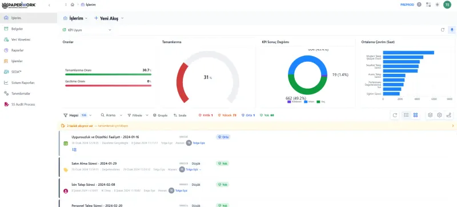The width and height of the screenshot is (457, 207).
Task: Click the top bar in Ortalama Çevrim chart
Action: (408, 53)
